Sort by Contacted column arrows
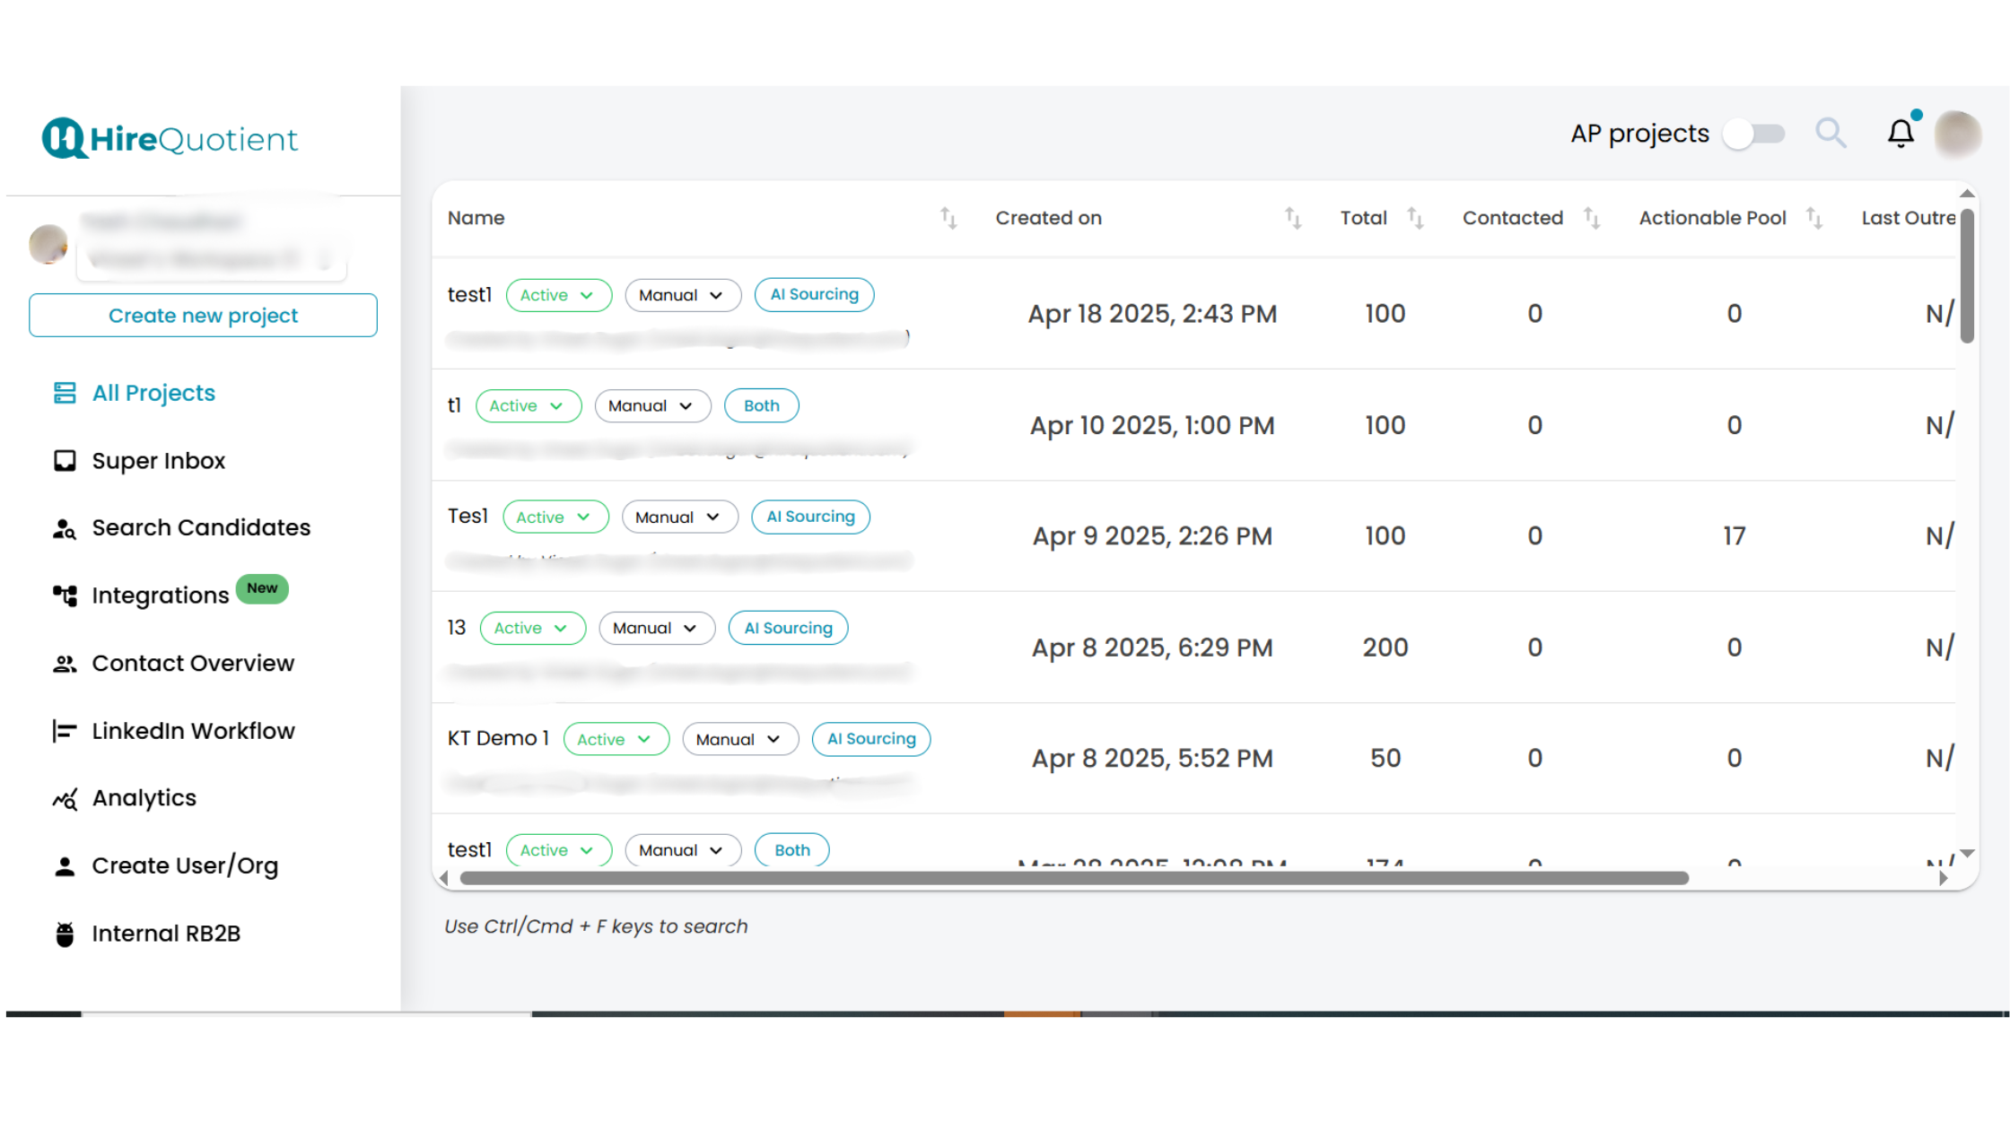 tap(1592, 218)
